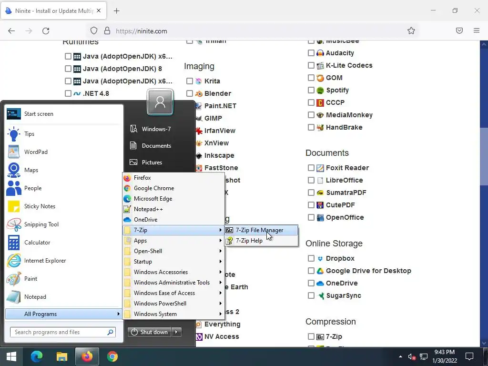
Task: Check the LibreOffice checkbox
Action: pos(311,180)
